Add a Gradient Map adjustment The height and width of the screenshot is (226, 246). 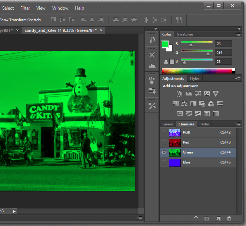point(216,114)
